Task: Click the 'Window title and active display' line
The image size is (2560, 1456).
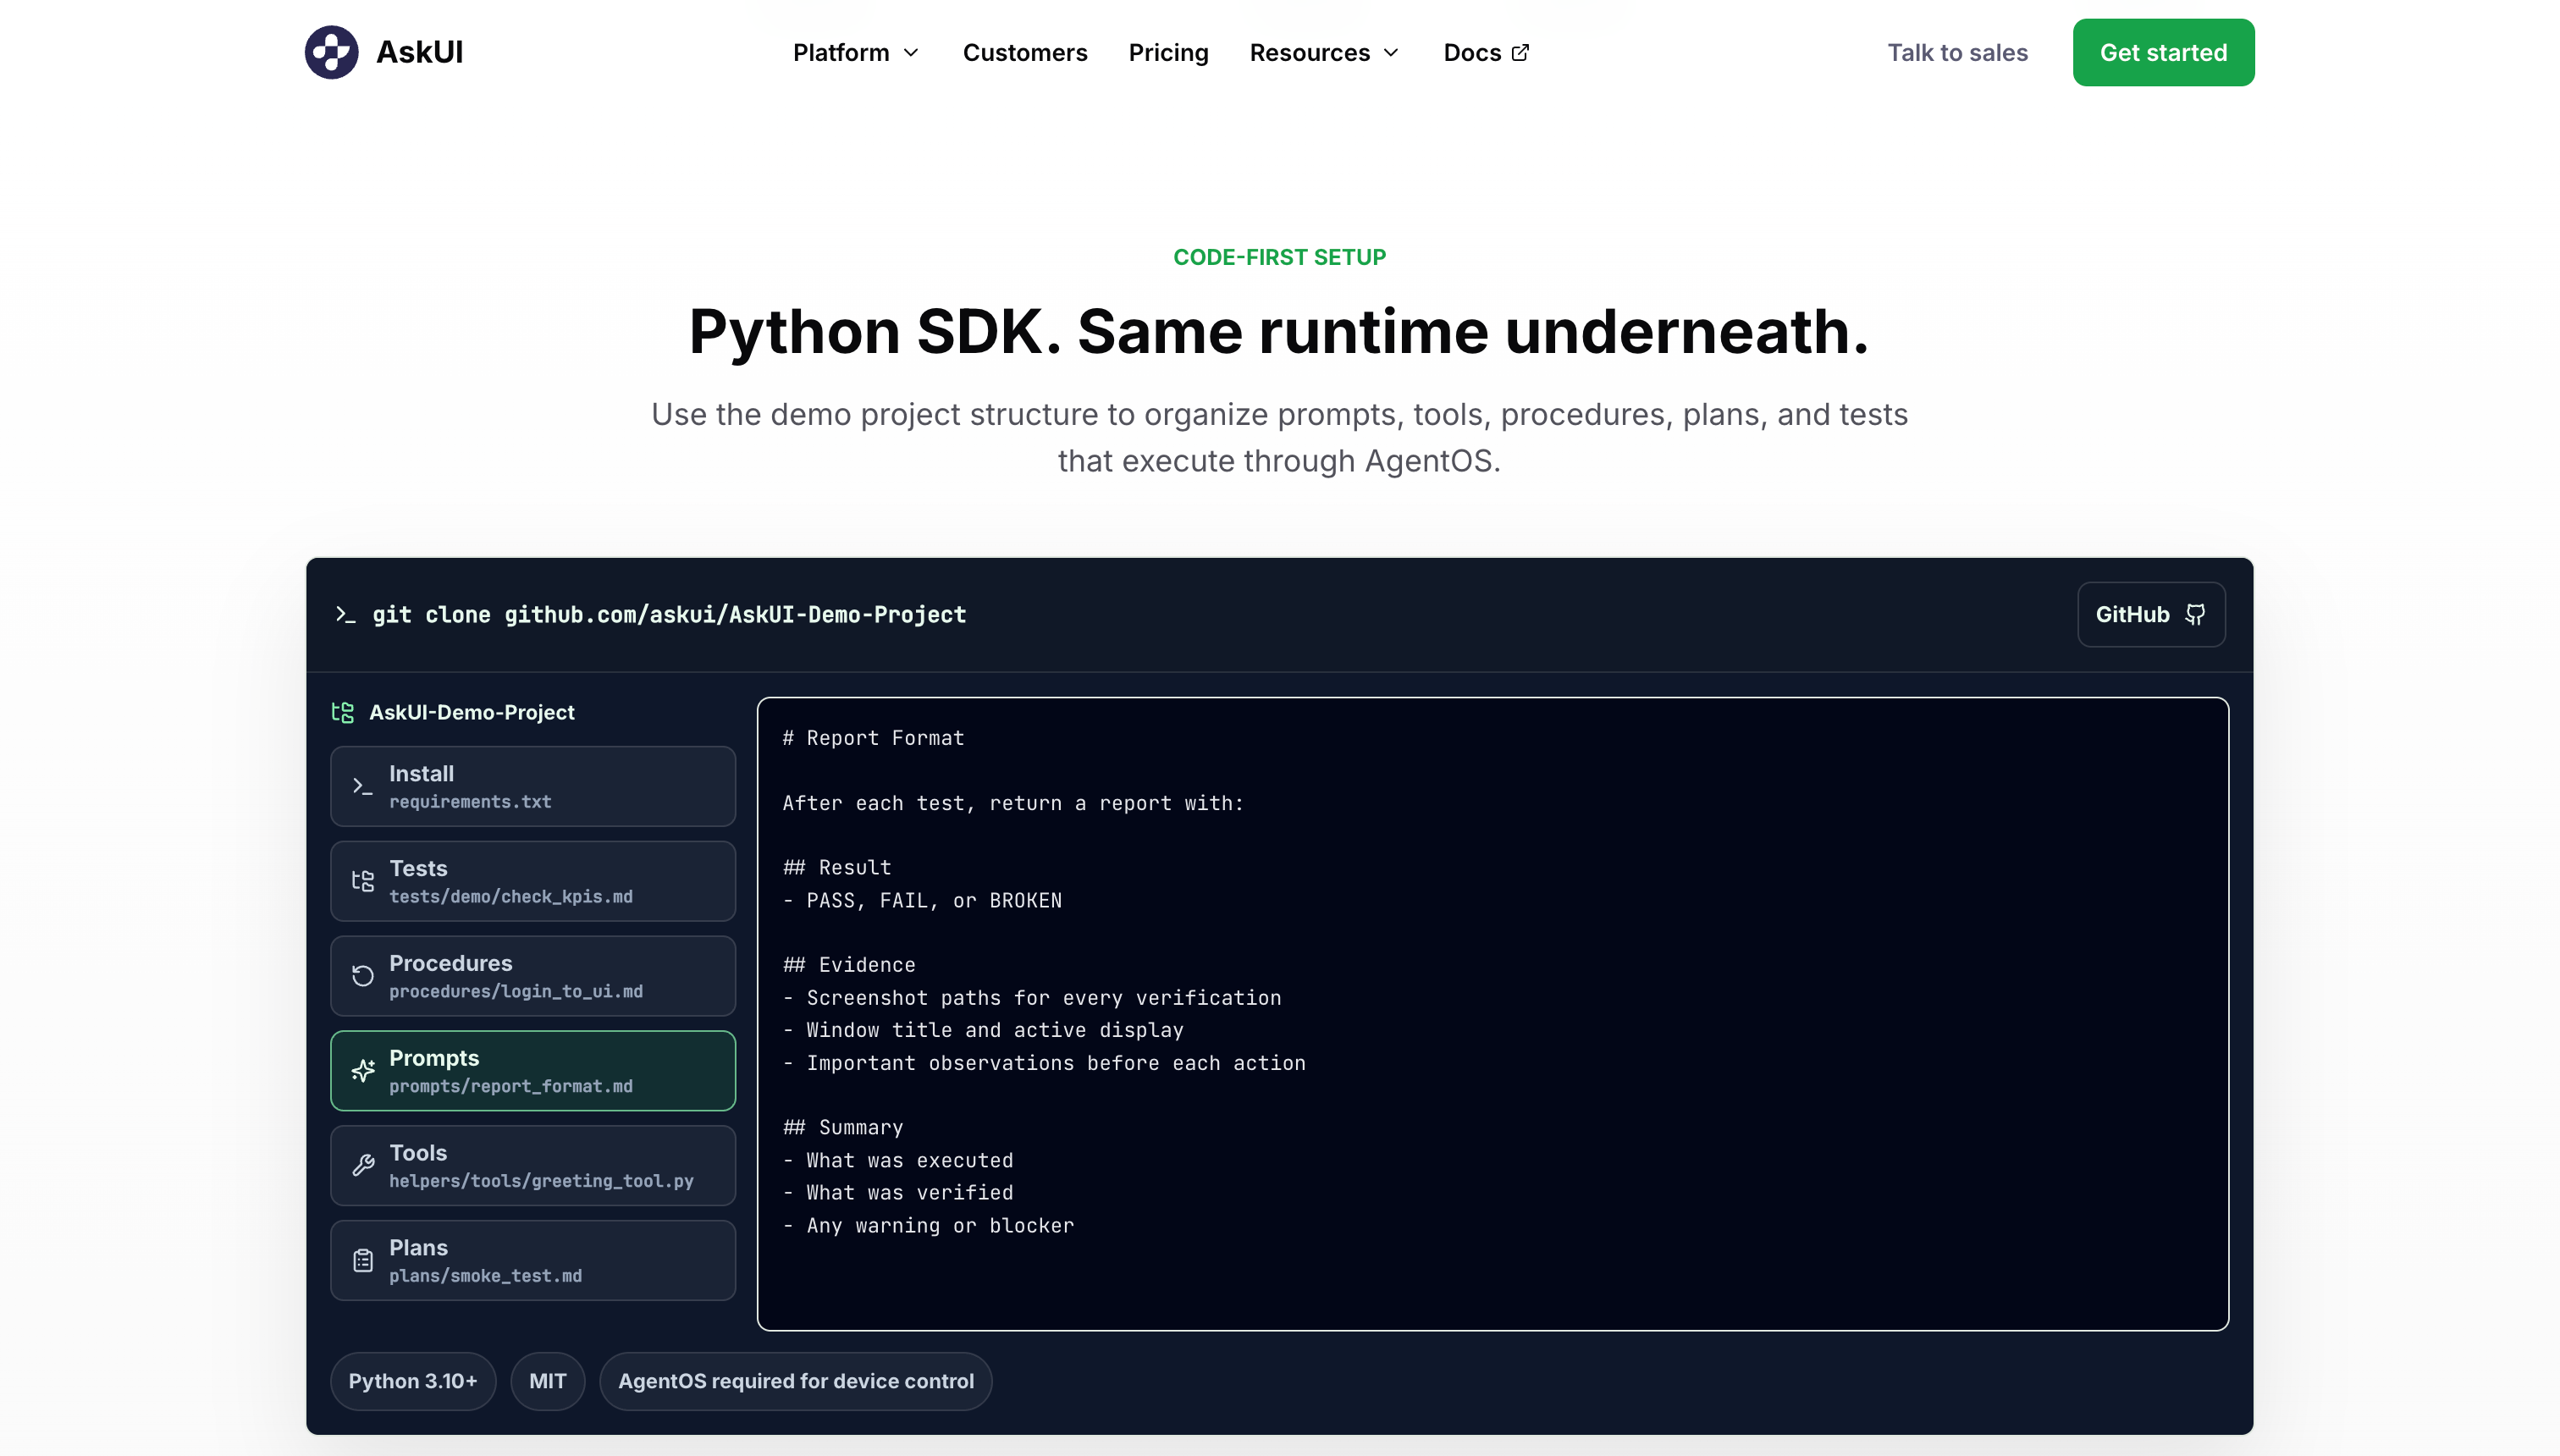Action: point(983,1030)
